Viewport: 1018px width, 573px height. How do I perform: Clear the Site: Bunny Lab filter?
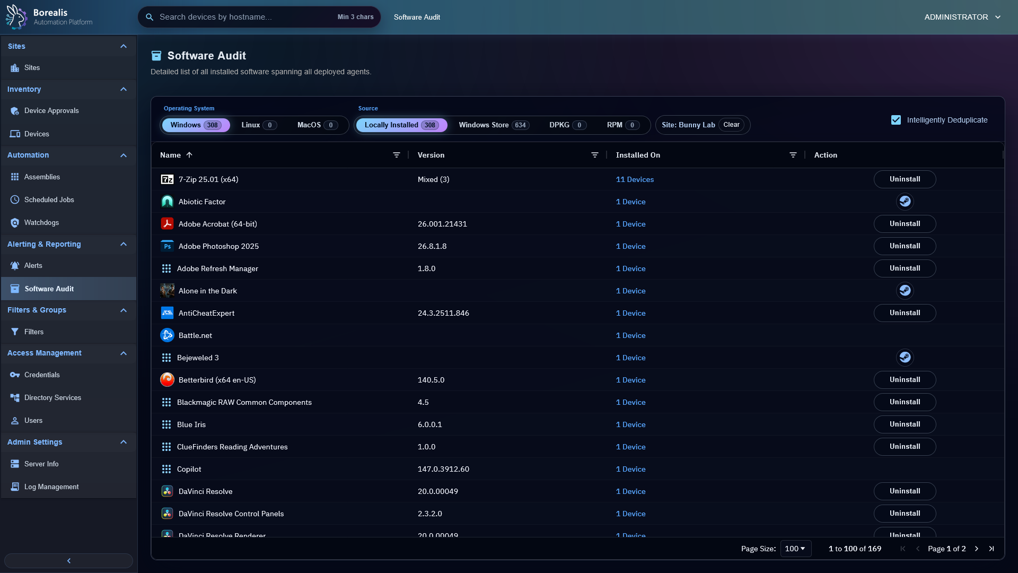731,125
